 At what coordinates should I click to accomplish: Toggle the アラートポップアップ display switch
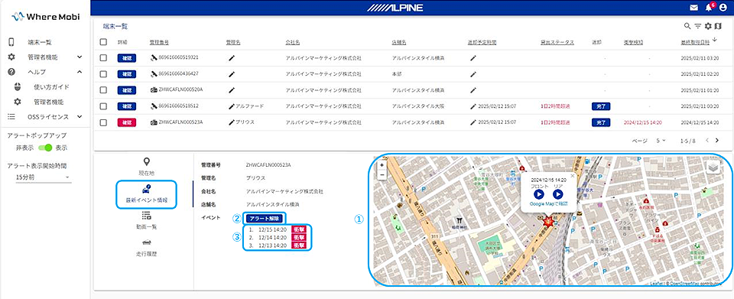click(x=45, y=148)
